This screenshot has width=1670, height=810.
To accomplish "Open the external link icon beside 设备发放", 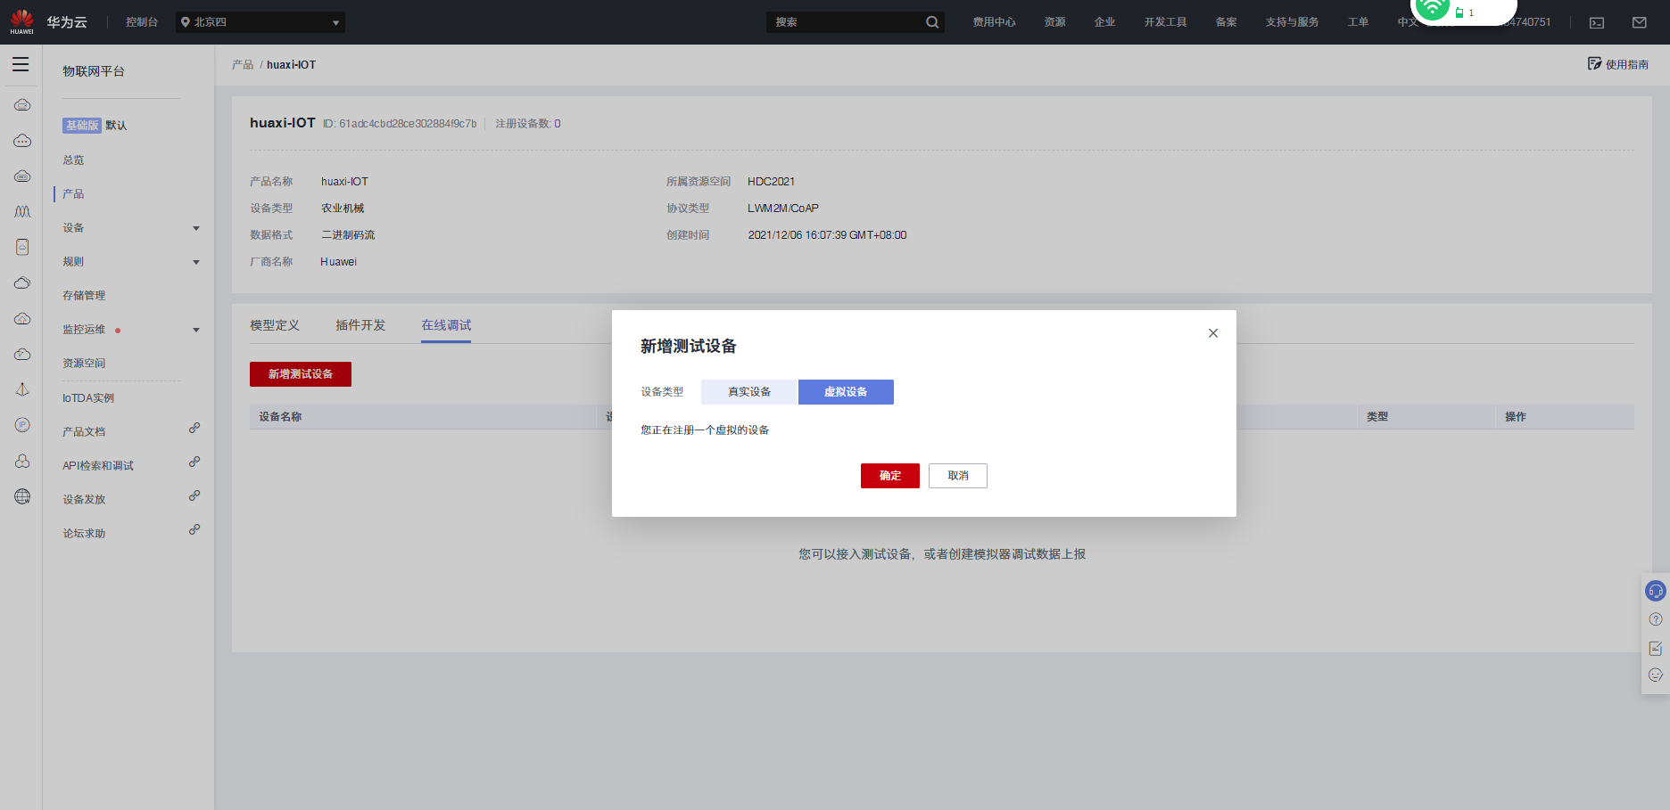I will pyautogui.click(x=194, y=495).
